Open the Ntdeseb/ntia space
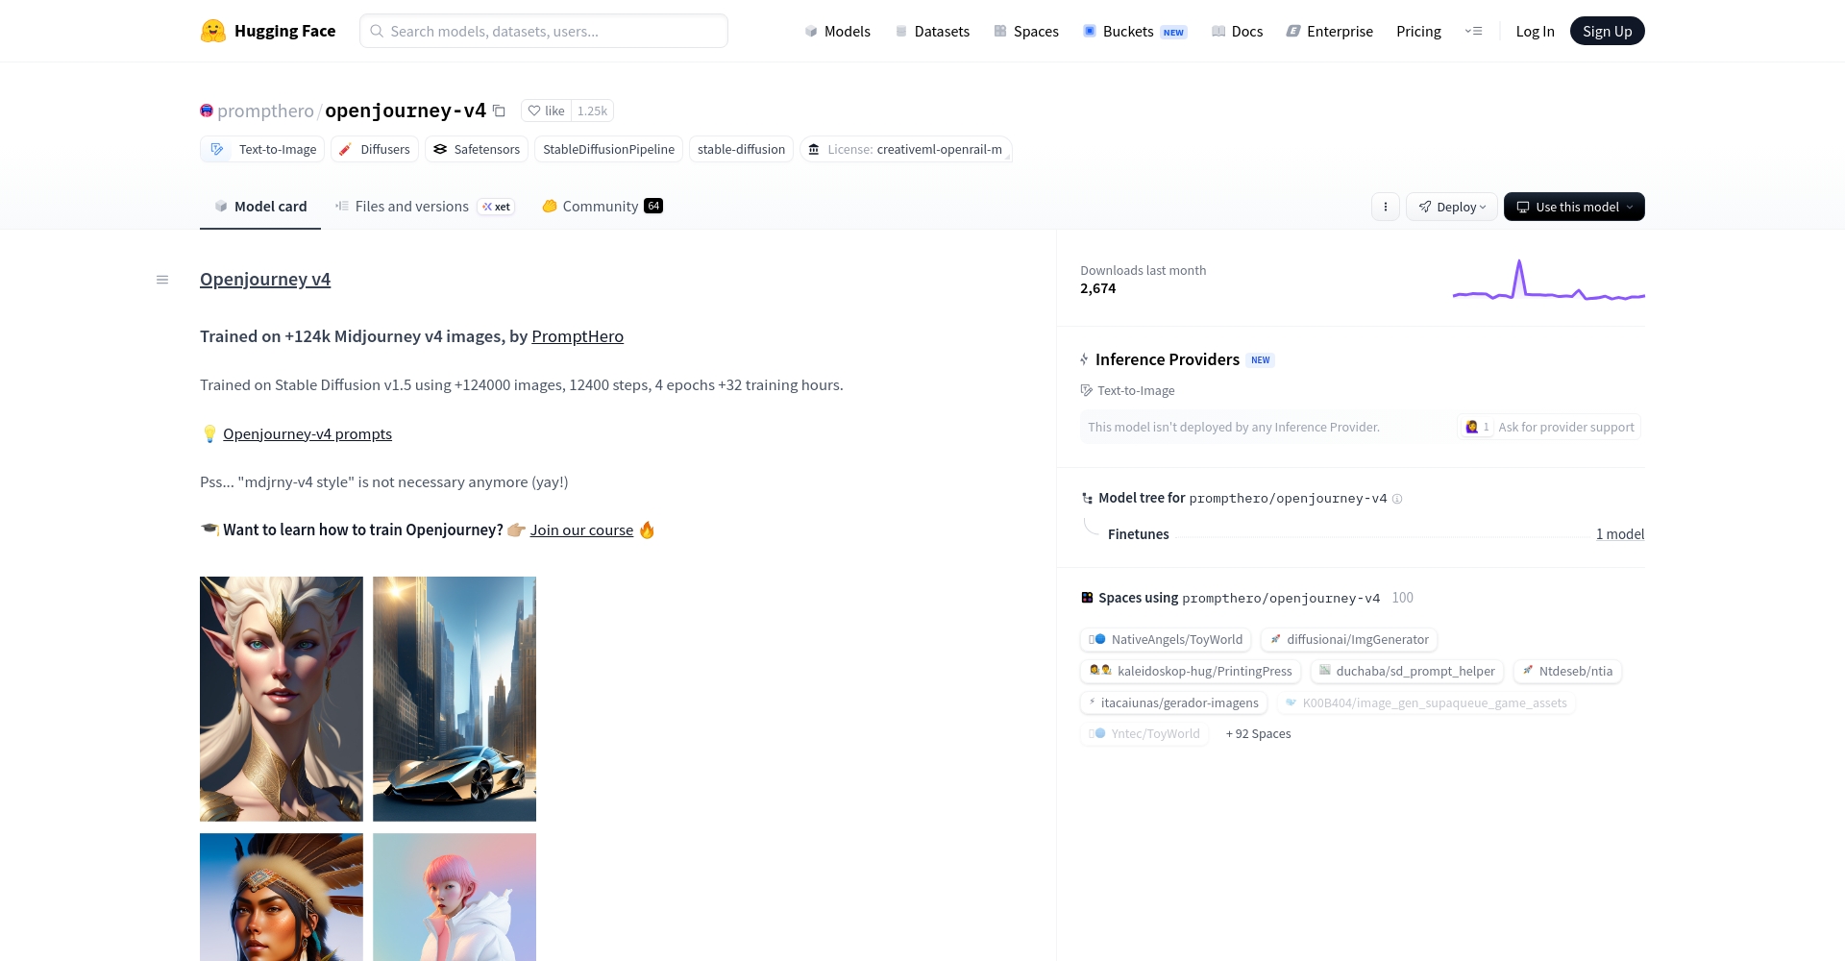This screenshot has height=961, width=1845. [1567, 671]
